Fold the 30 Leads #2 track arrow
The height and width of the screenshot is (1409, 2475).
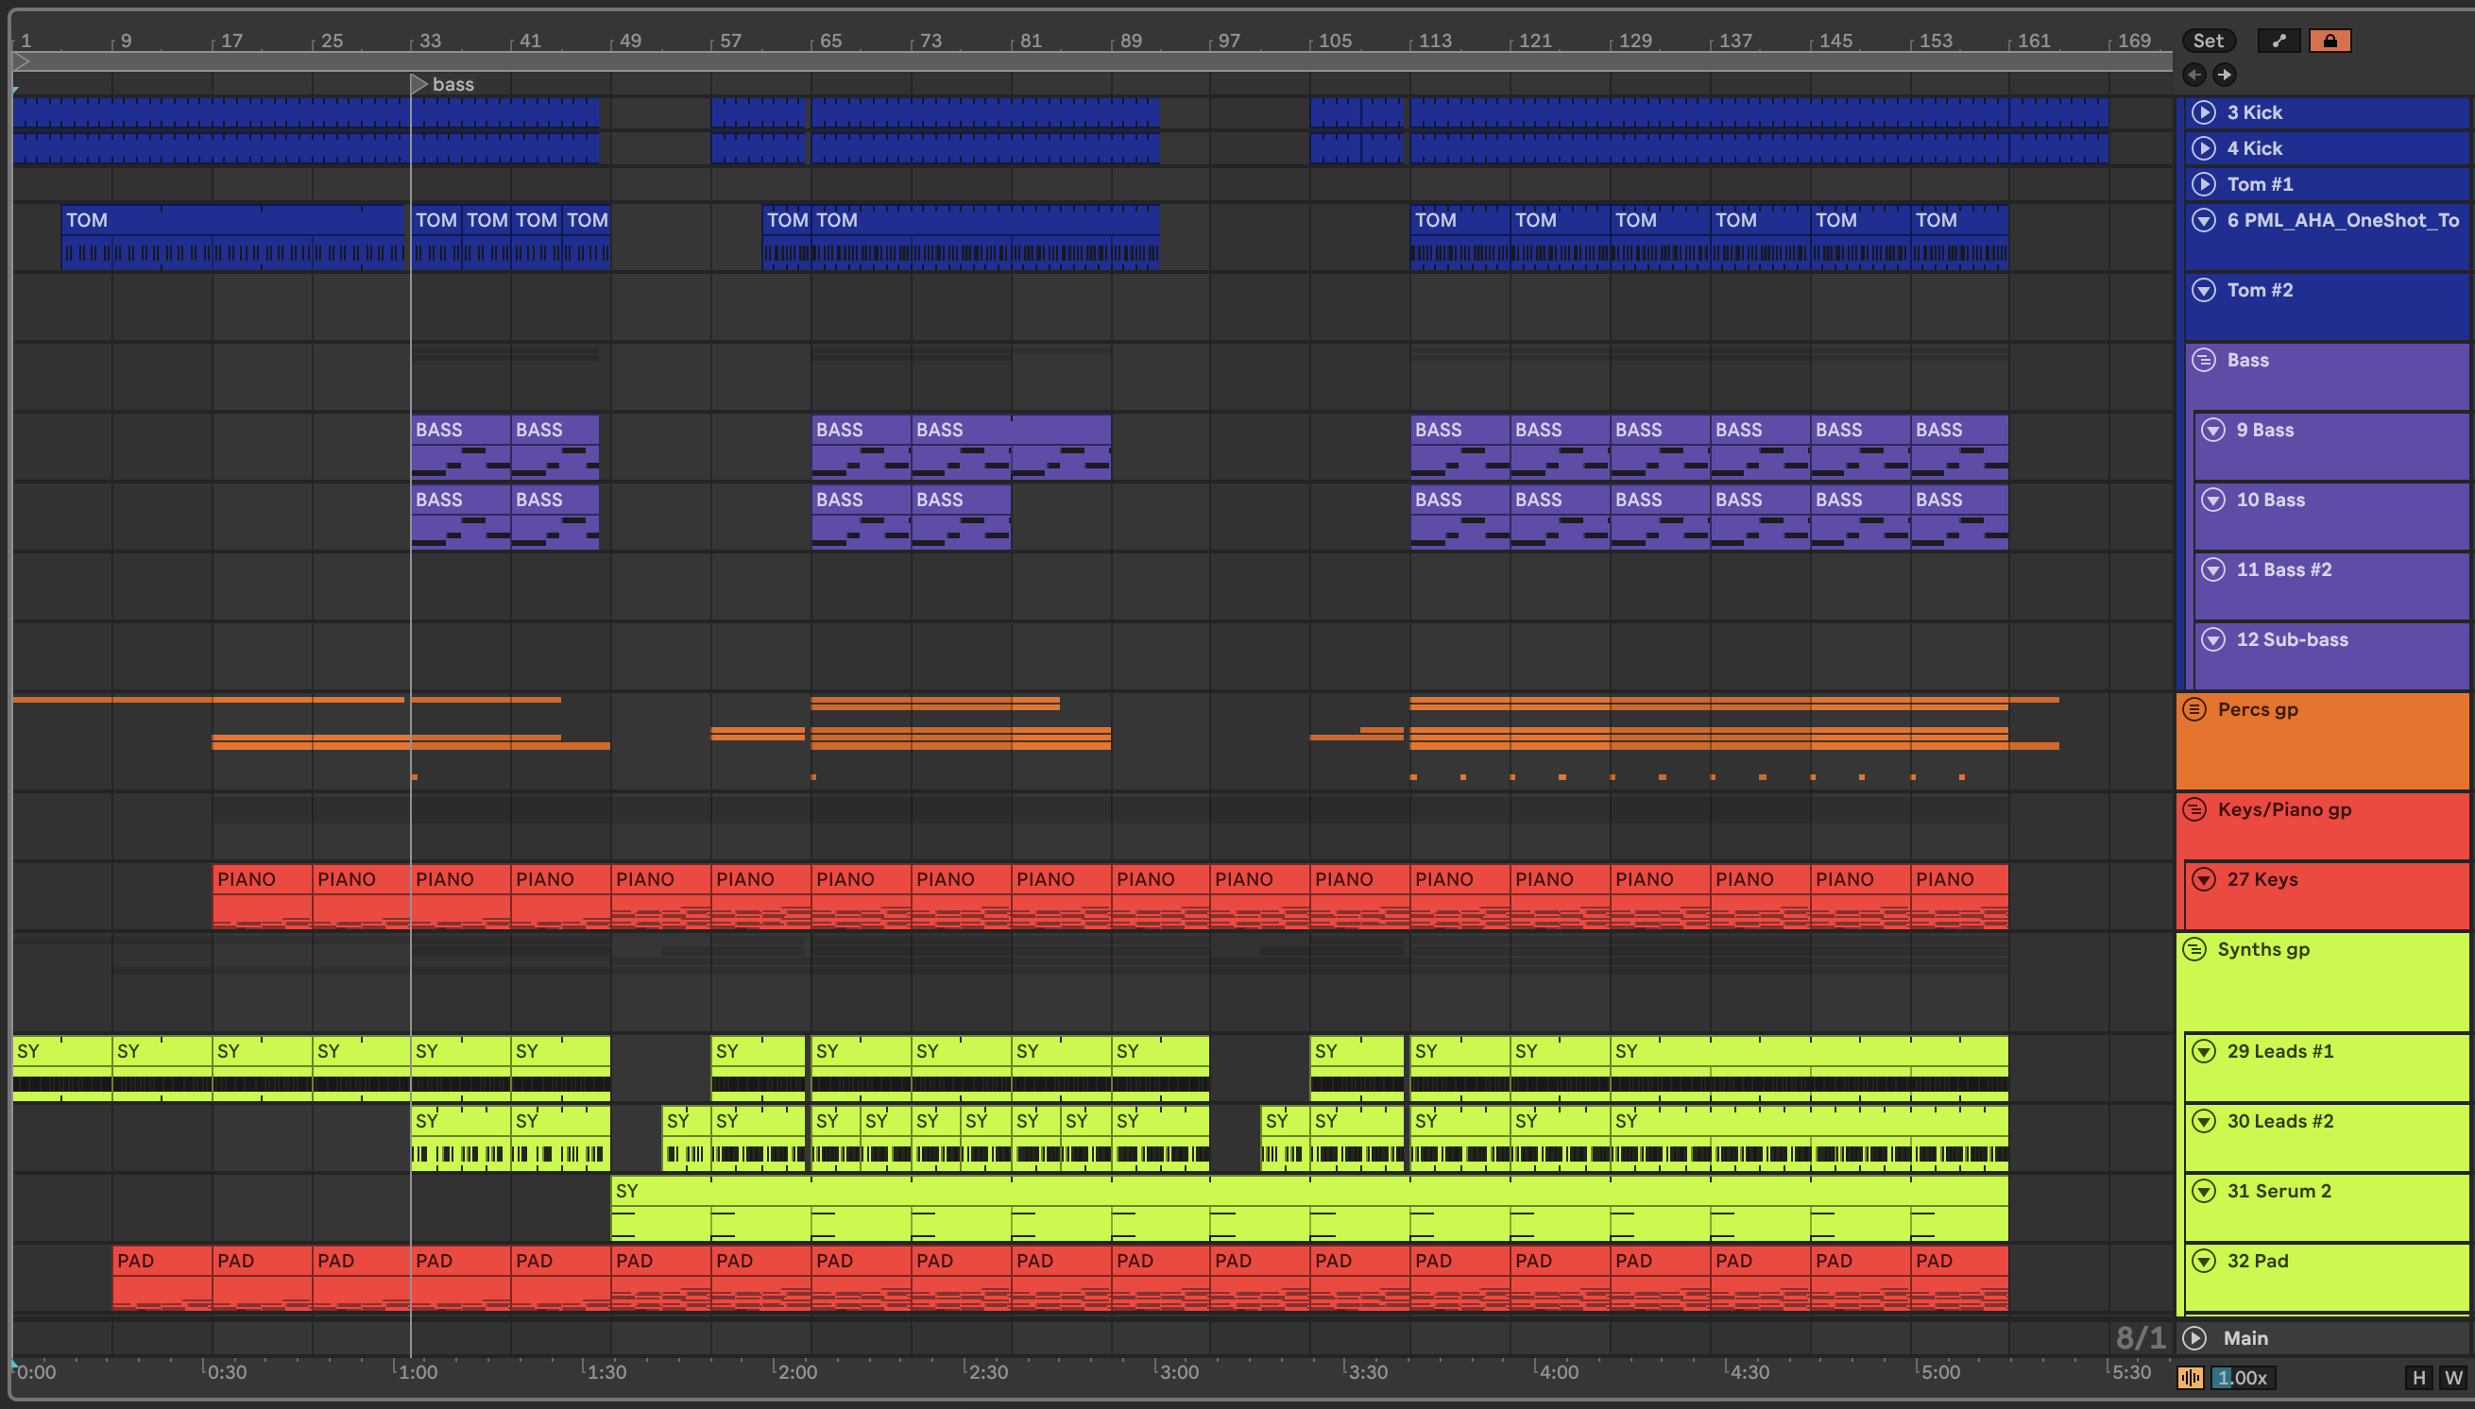click(x=2204, y=1121)
